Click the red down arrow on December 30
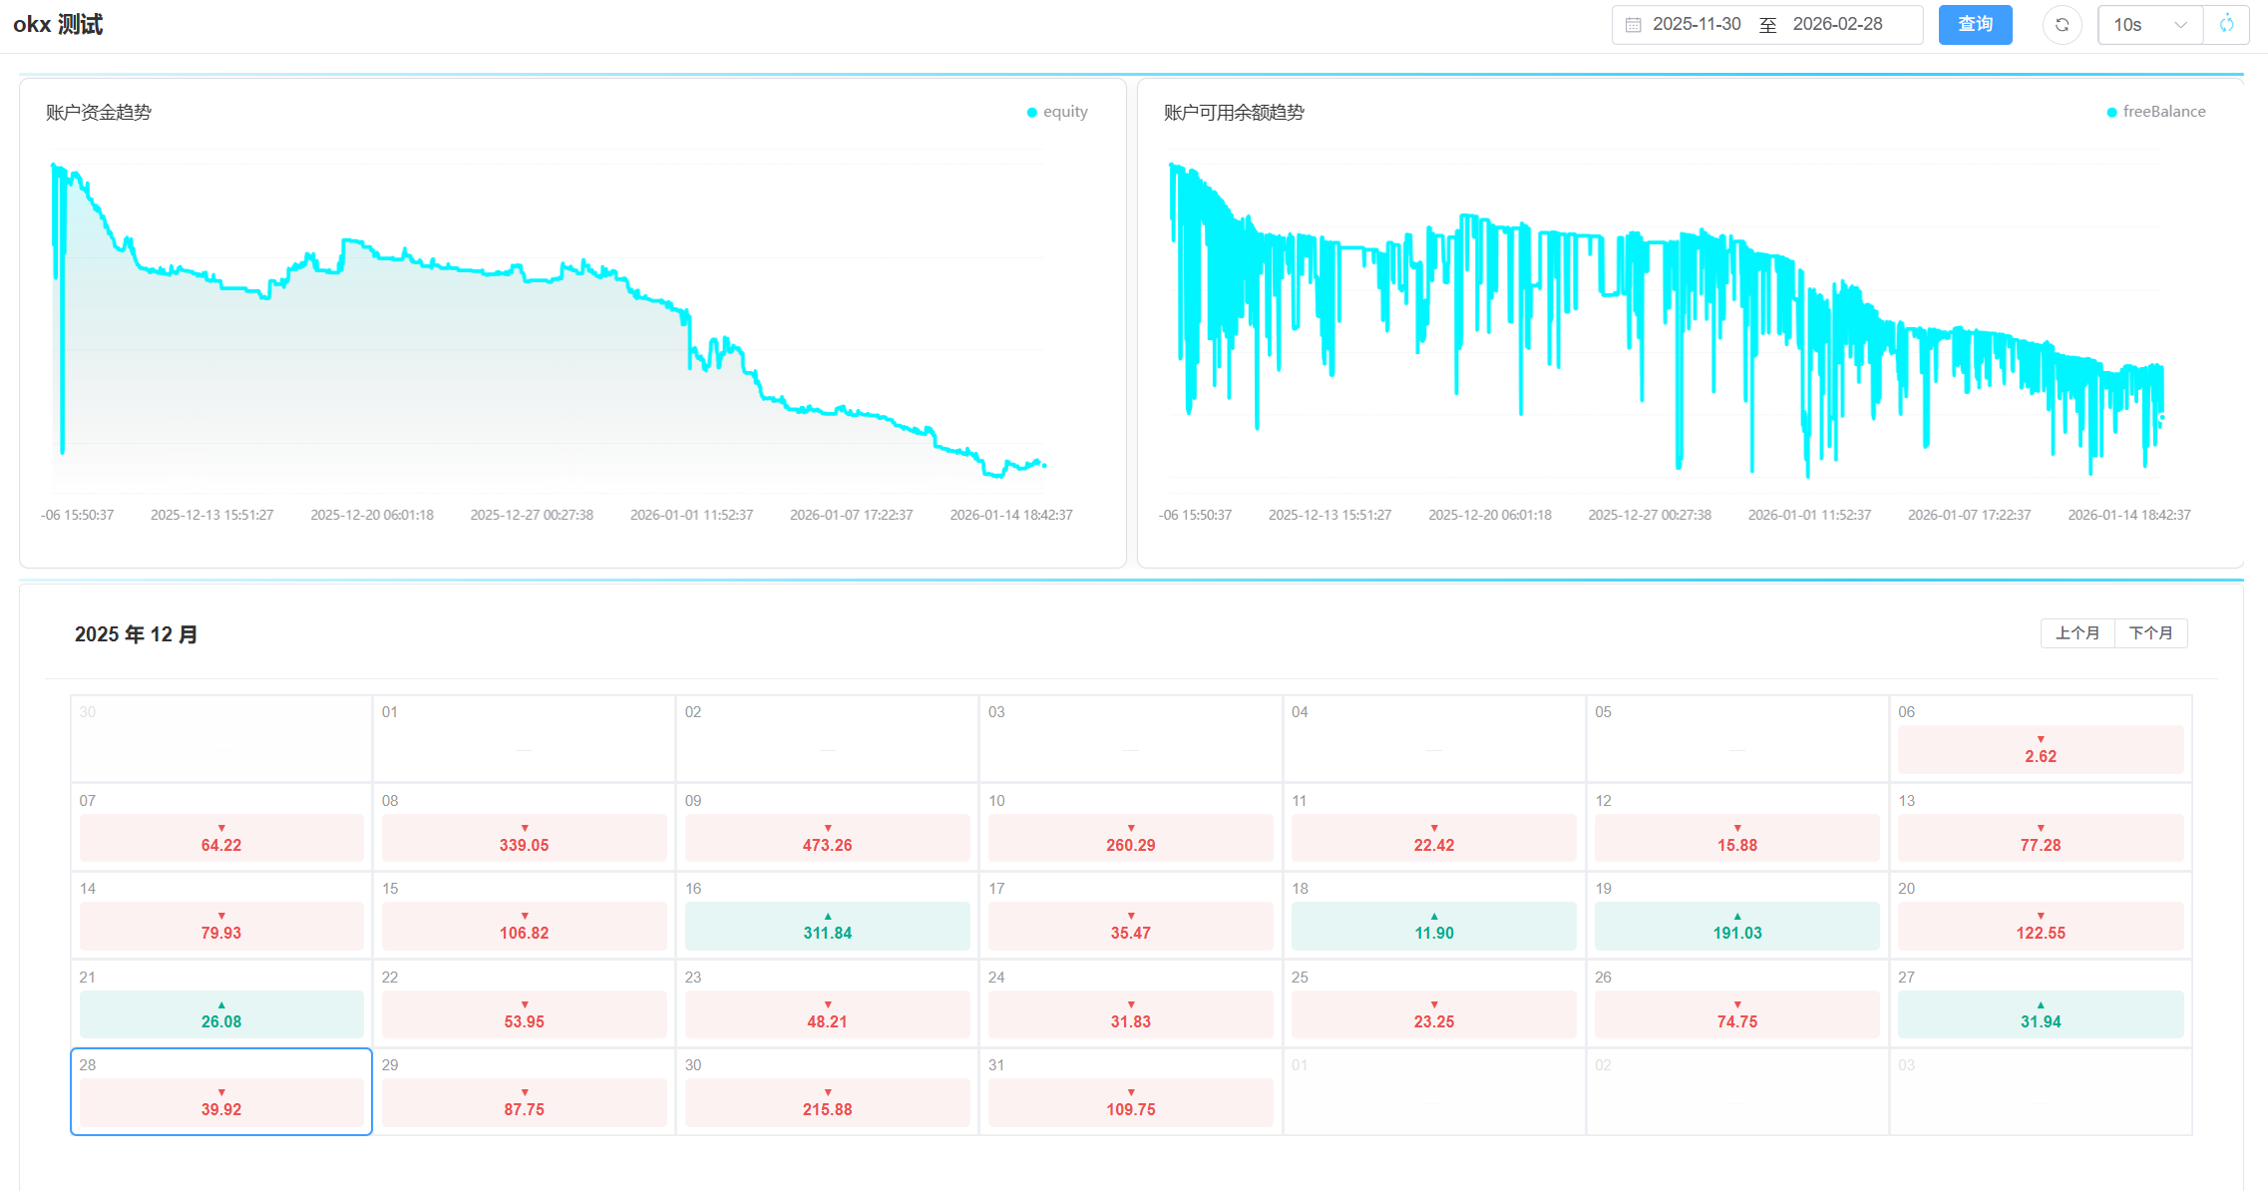Image resolution: width=2268 pixels, height=1191 pixels. click(828, 1092)
